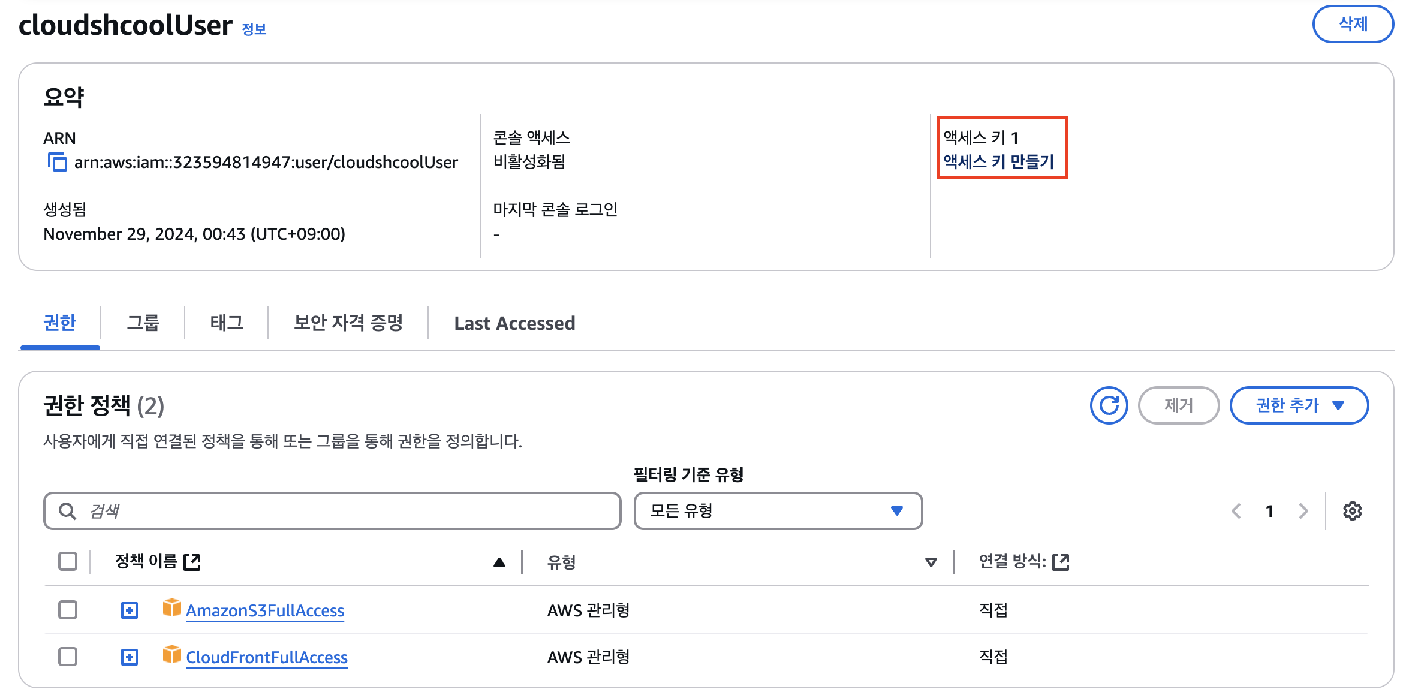This screenshot has width=1403, height=698.
Task: Click the policy 검색 search field
Action: point(332,511)
